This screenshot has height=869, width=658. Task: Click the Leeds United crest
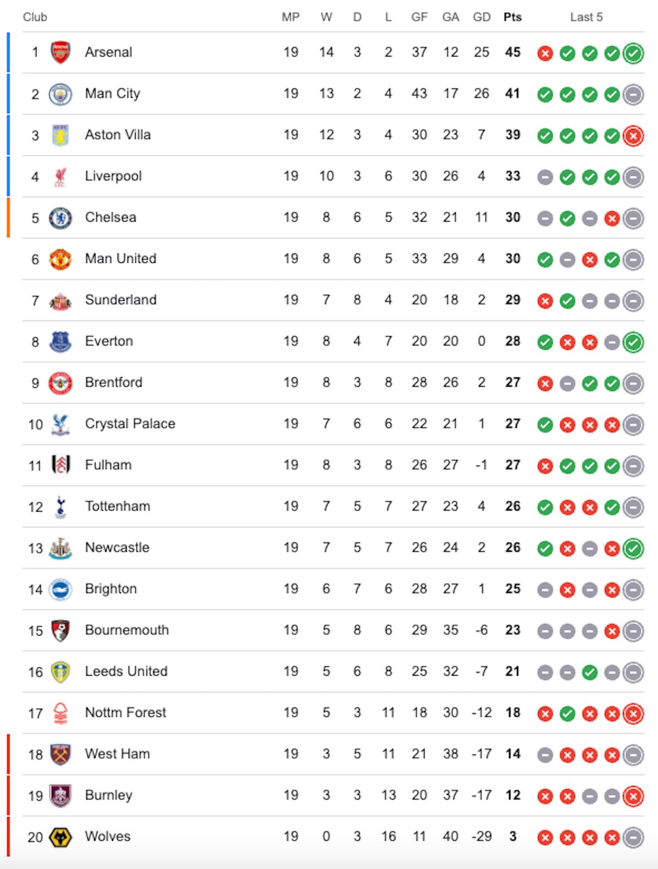(x=60, y=672)
